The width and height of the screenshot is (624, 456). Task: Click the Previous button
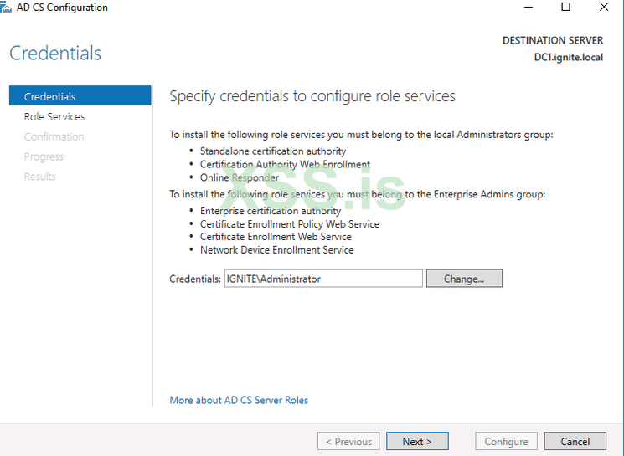click(348, 441)
